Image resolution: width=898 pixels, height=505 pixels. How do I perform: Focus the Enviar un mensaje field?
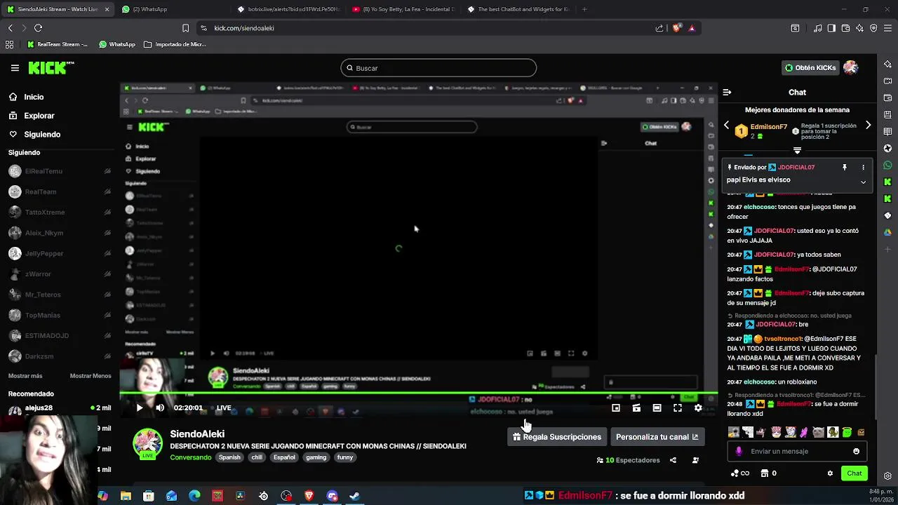click(x=797, y=451)
